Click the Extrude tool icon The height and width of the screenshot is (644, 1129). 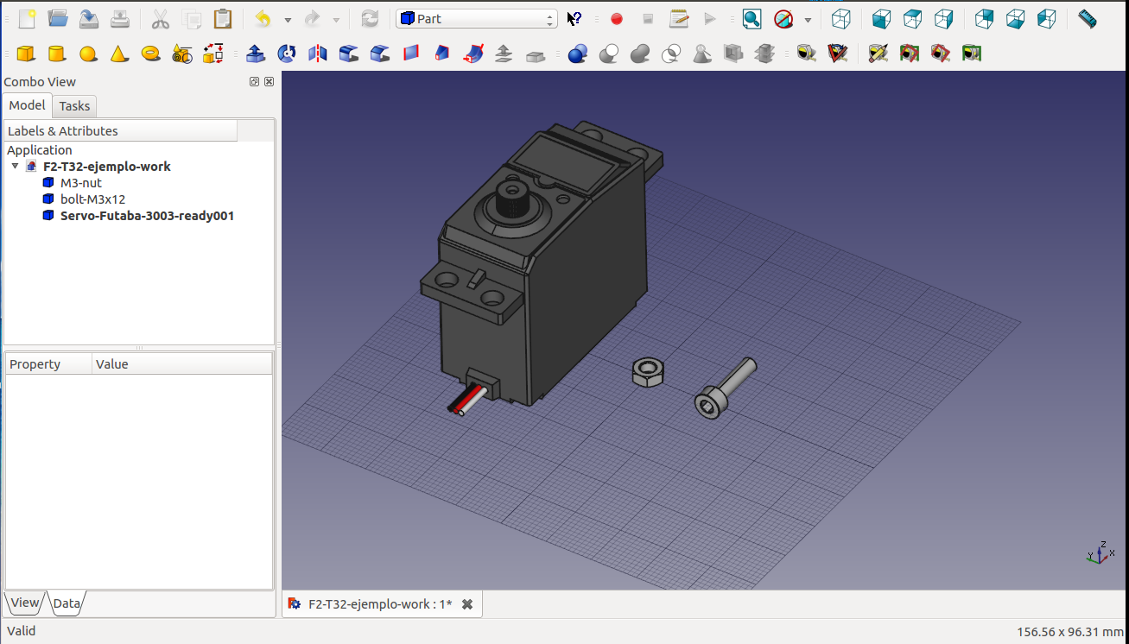256,54
